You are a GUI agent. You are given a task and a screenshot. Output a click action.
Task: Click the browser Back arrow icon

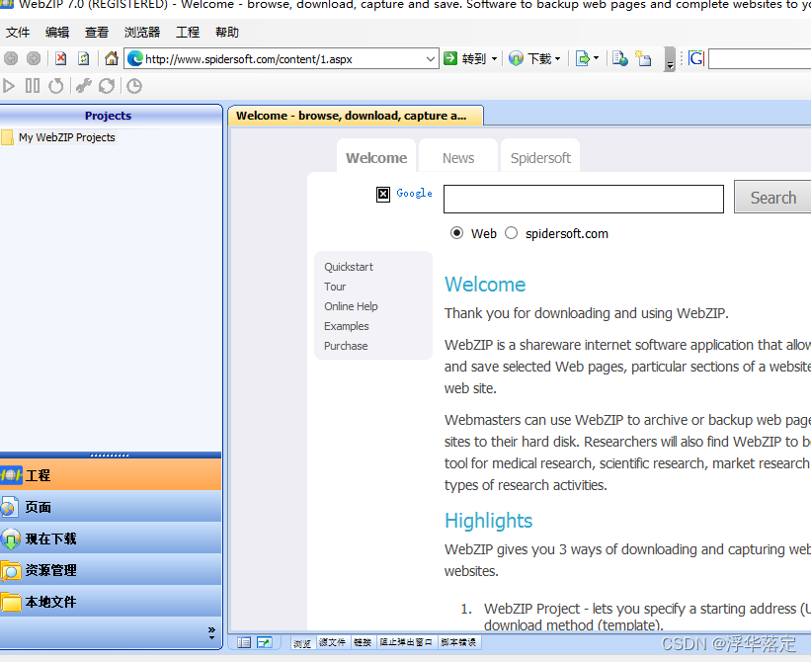(x=10, y=58)
